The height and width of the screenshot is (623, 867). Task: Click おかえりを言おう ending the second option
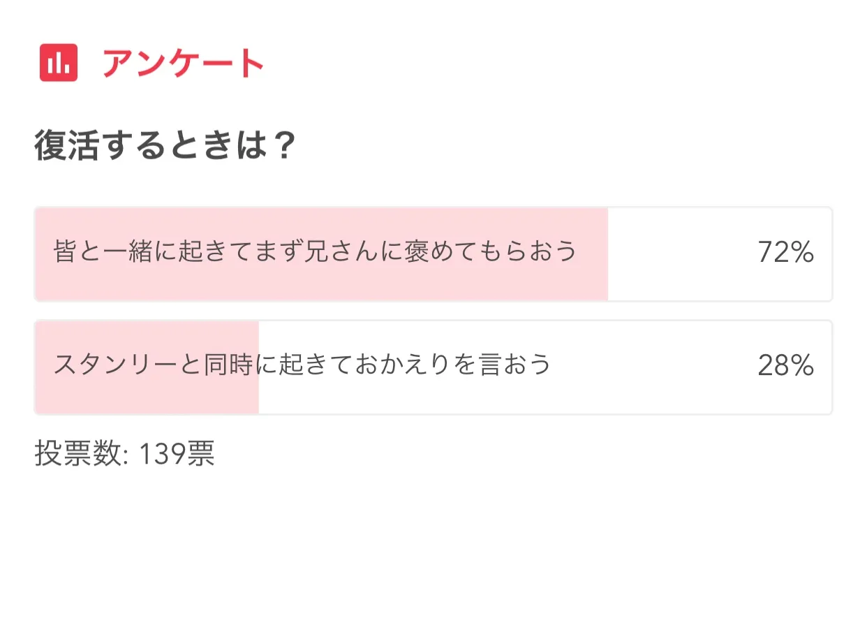tap(453, 365)
